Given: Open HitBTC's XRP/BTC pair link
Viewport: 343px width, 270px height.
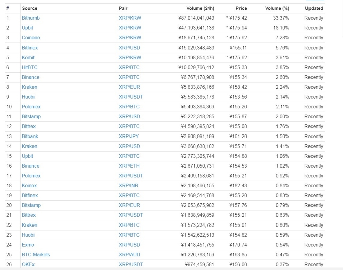Looking at the screenshot, I should click(129, 67).
